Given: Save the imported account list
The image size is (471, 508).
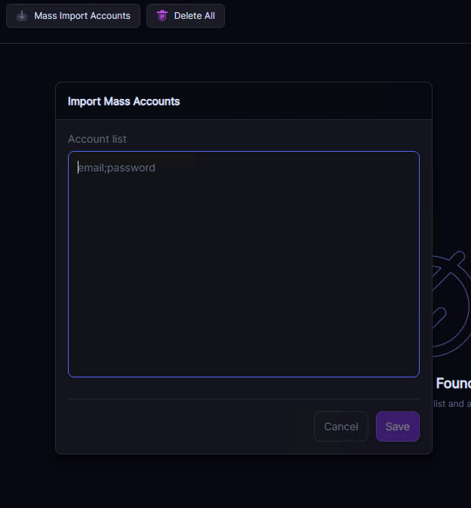Looking at the screenshot, I should [397, 426].
